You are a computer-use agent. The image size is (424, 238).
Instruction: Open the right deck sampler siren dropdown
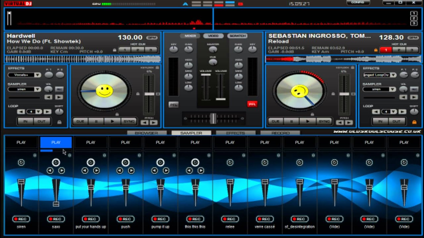tap(393, 89)
